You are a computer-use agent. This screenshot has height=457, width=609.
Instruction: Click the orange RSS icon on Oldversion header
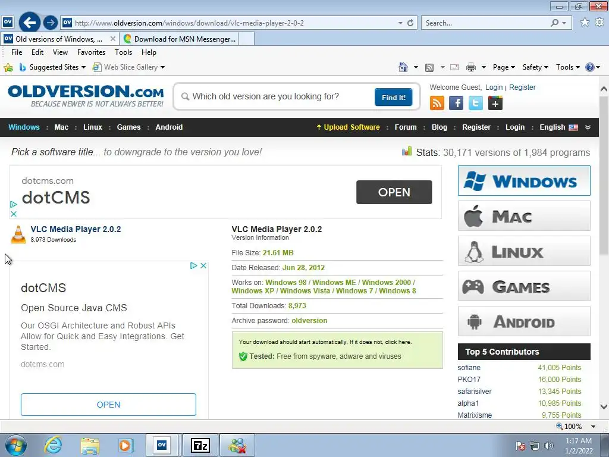pos(437,104)
